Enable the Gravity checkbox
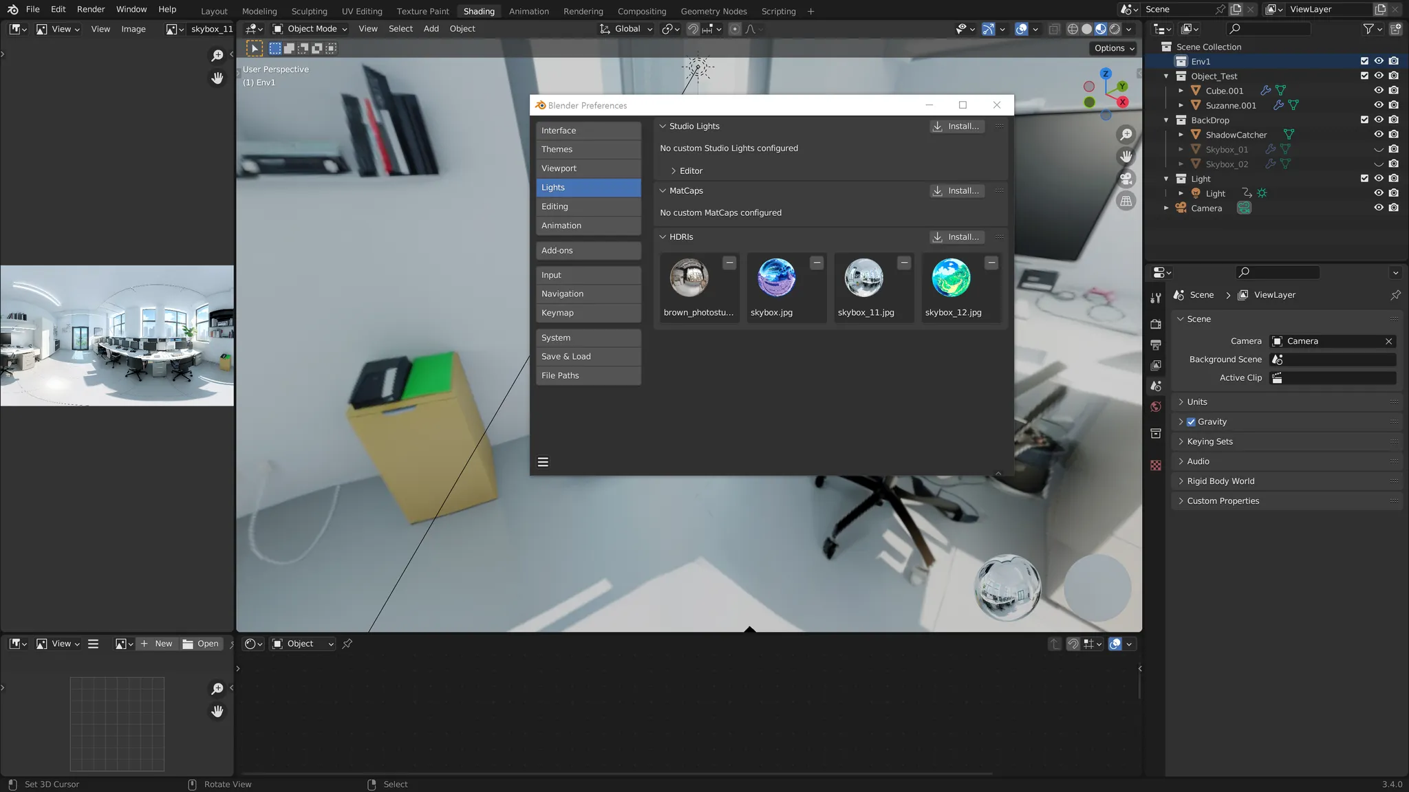This screenshot has width=1409, height=792. (x=1191, y=422)
